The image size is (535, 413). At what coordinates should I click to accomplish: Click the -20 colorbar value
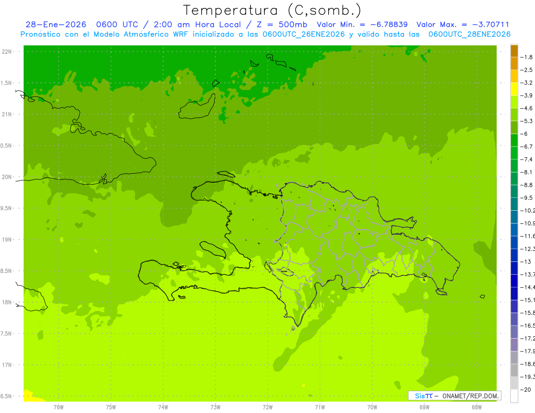tap(527, 390)
